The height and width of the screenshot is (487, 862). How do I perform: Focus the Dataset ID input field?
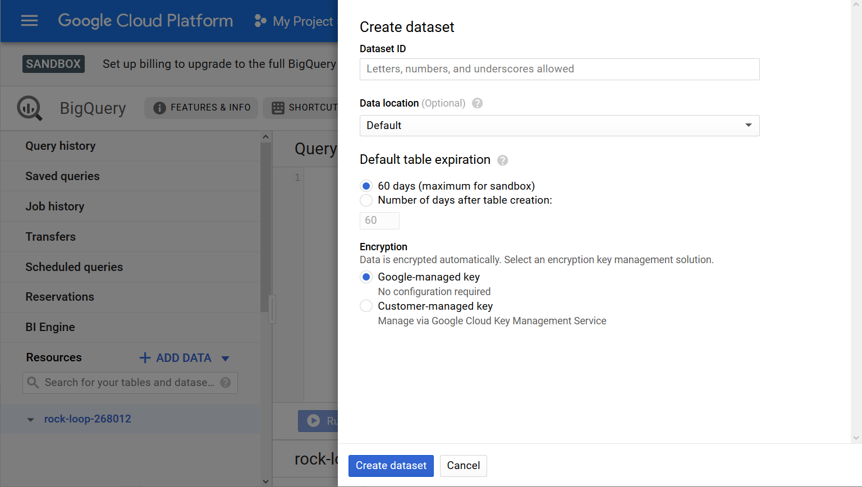(560, 69)
